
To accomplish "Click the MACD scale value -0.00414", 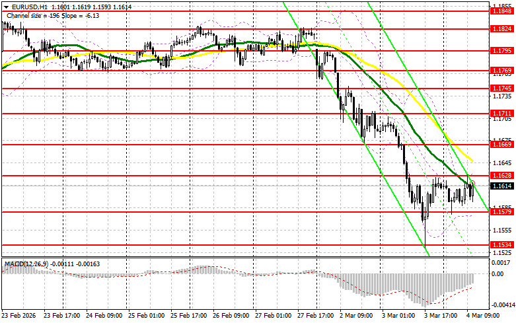I will [503, 305].
